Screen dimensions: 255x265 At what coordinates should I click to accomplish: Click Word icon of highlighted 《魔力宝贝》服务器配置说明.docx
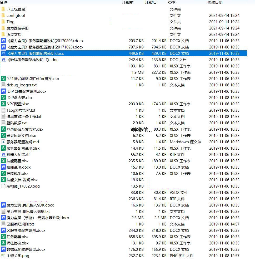[3, 53]
